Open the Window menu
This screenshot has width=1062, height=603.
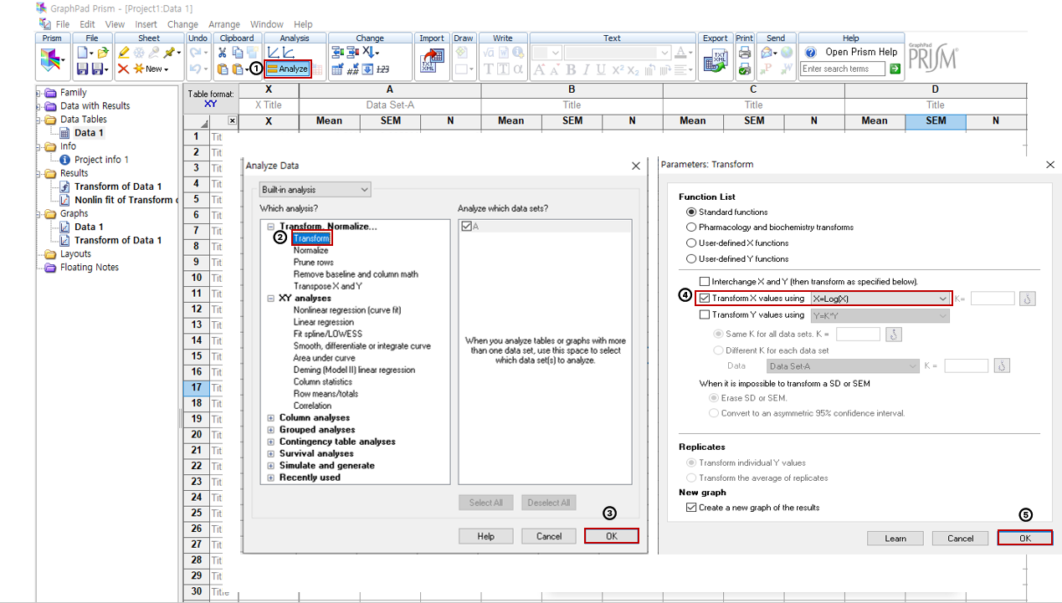point(267,24)
